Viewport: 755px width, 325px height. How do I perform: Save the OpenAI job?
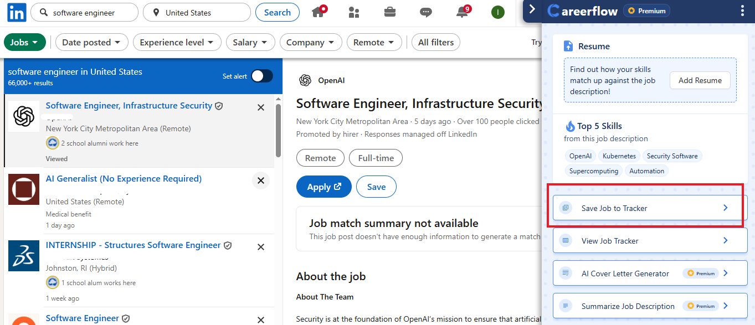pos(376,187)
